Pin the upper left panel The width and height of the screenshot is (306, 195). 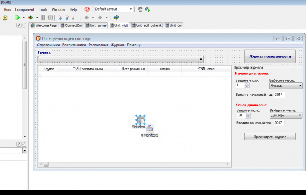pos(18,25)
